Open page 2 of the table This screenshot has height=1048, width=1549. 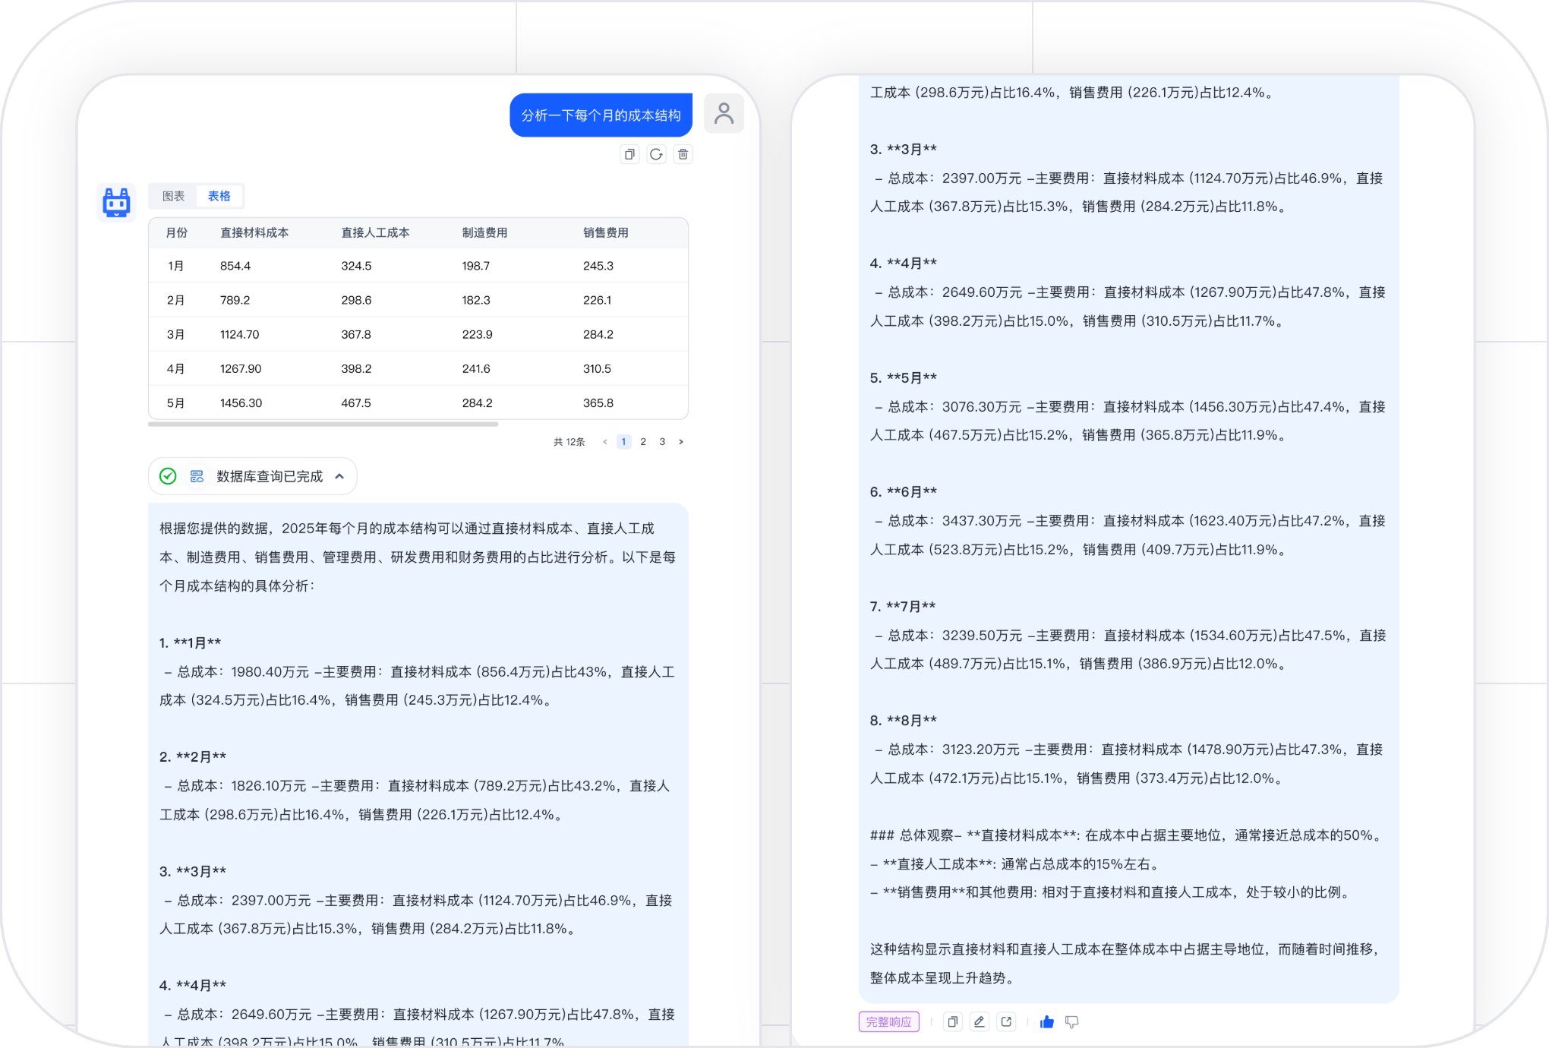(x=642, y=441)
